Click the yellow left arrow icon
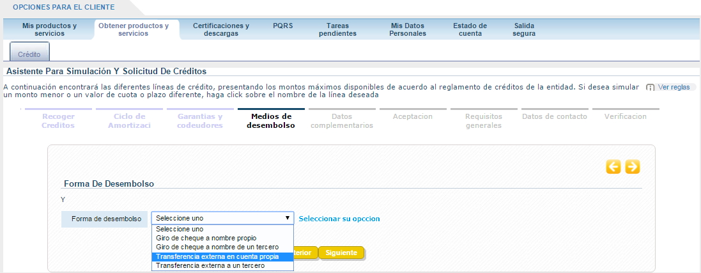The width and height of the screenshot is (701, 273). pos(613,167)
